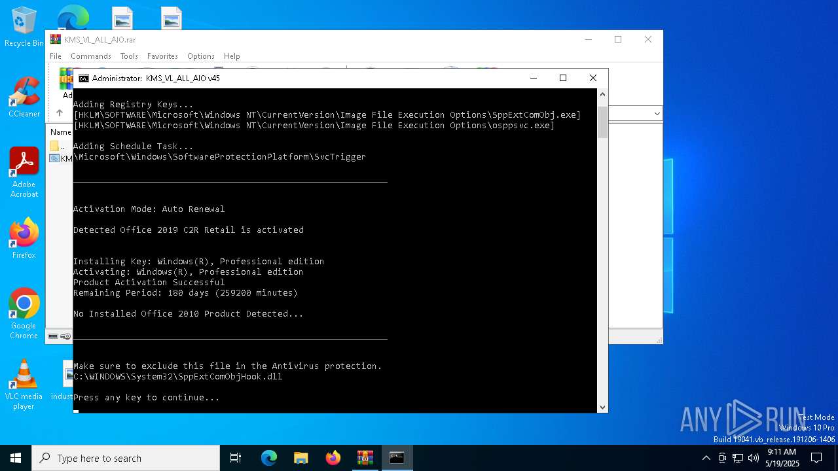Open the Options menu in WinRAR
Image resolution: width=838 pixels, height=471 pixels.
coord(201,56)
